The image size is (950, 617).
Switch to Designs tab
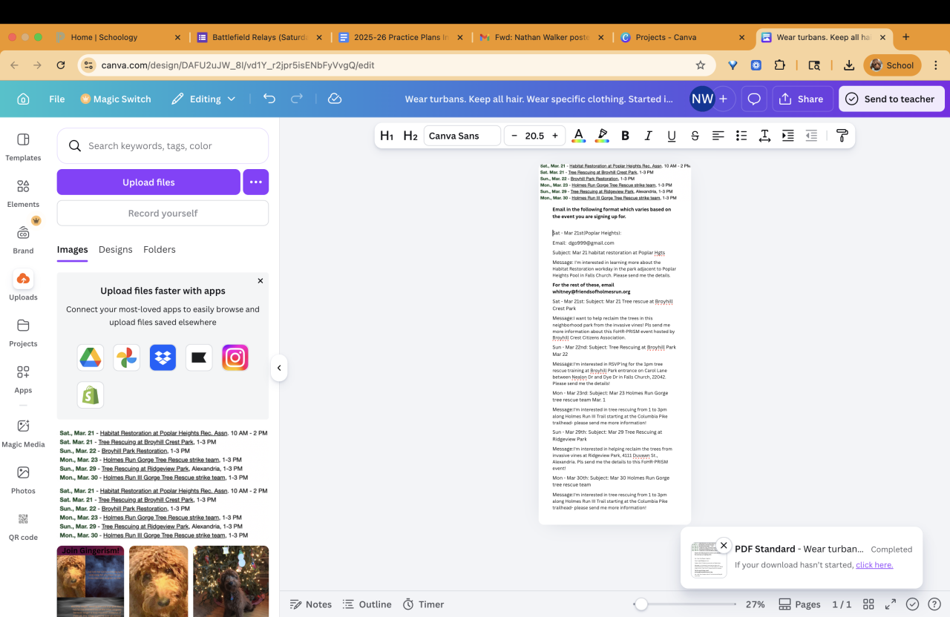(x=116, y=250)
